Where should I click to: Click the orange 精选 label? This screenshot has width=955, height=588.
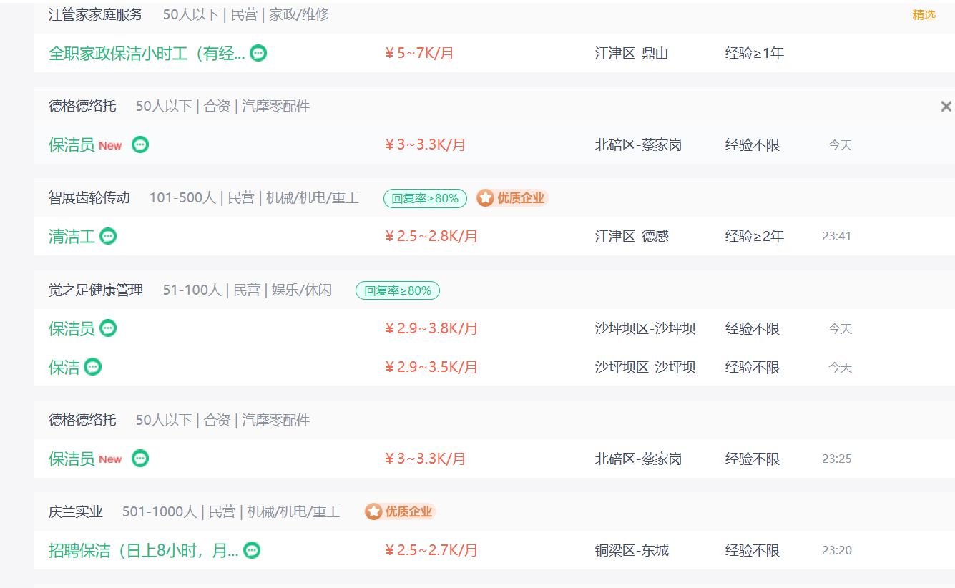point(924,14)
